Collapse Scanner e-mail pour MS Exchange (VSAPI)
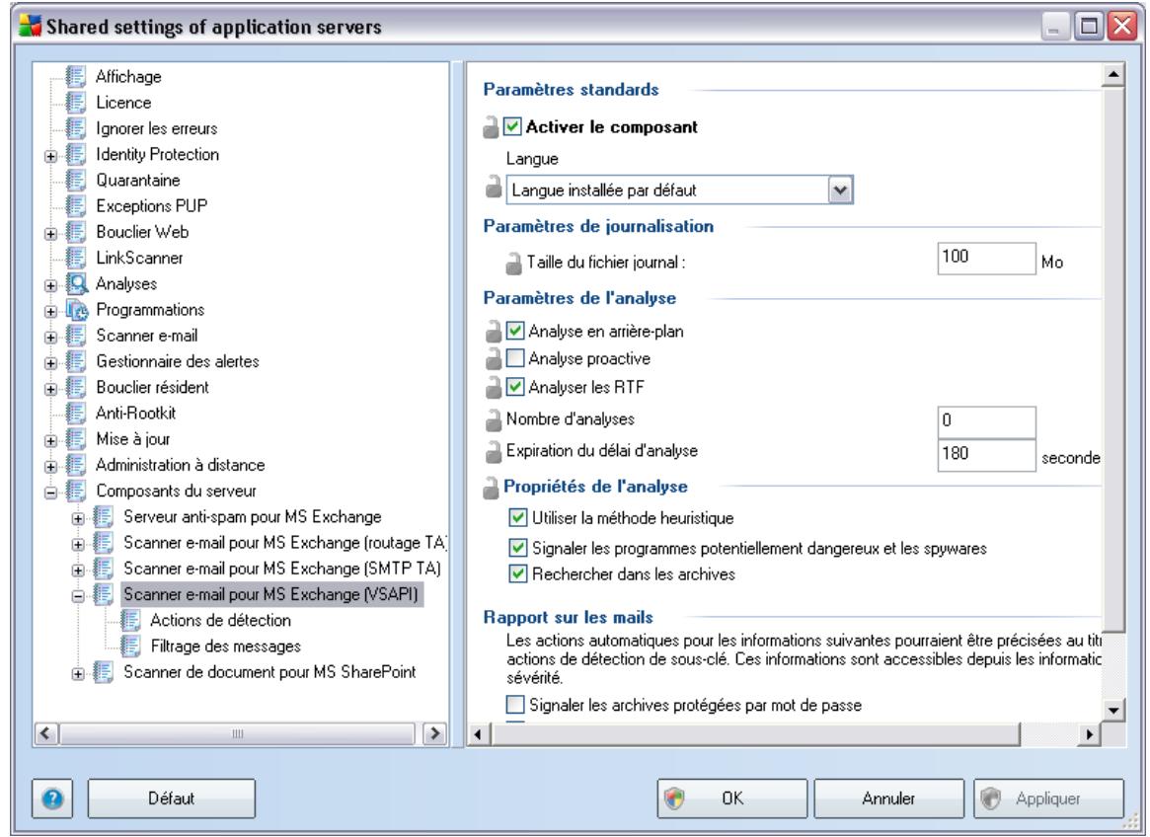 [78, 596]
